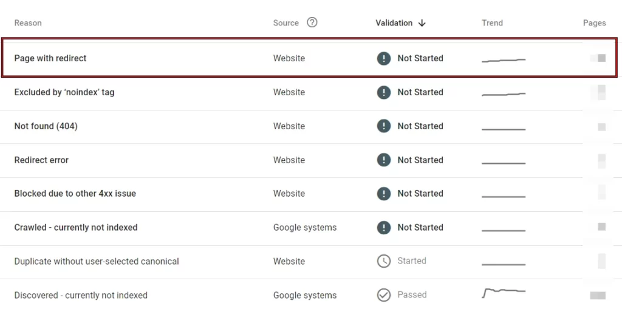Click Not Started status for Page with redirect
This screenshot has height=312, width=622.
click(420, 58)
